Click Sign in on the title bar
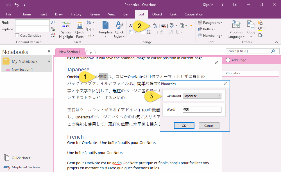Image resolution: width=281 pixels, height=172 pixels. pyautogui.click(x=208, y=5)
